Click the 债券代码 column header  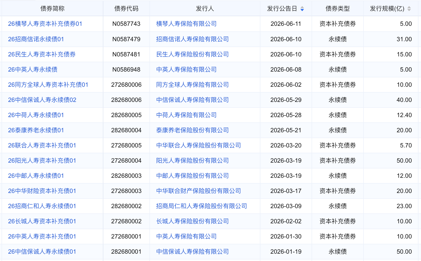[x=126, y=9]
